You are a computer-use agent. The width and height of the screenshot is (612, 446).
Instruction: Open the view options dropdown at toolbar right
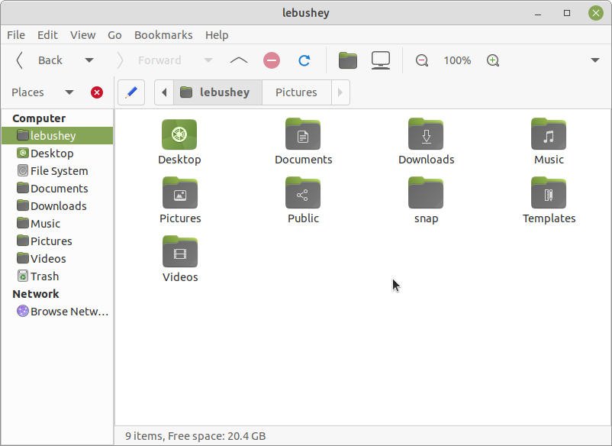[595, 60]
